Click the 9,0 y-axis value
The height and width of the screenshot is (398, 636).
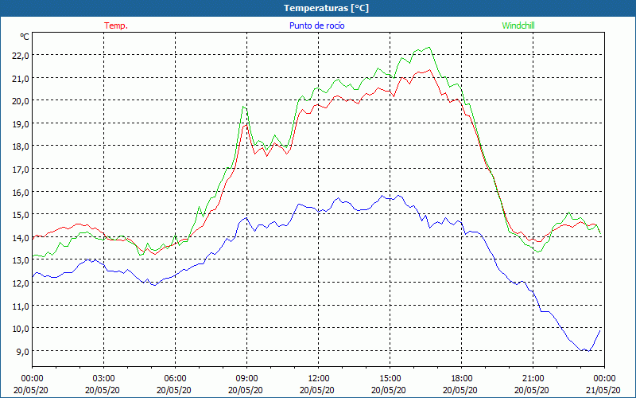pos(22,351)
